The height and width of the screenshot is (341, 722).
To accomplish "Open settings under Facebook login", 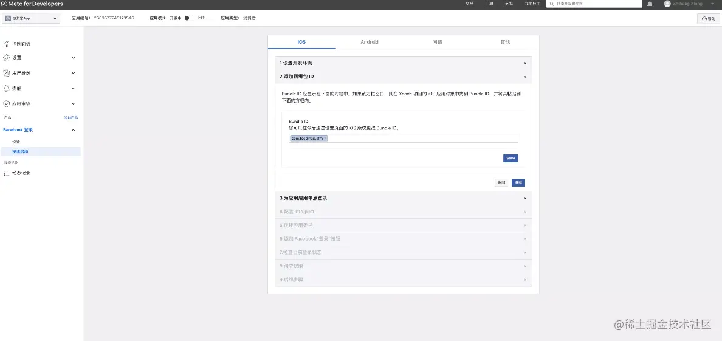I will 16,142.
